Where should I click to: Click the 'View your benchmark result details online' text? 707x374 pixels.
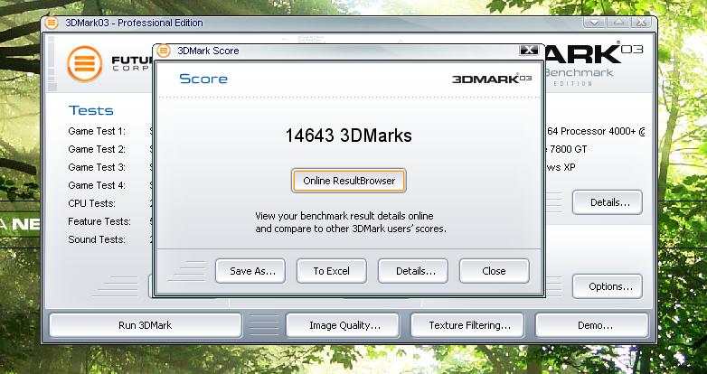344,216
